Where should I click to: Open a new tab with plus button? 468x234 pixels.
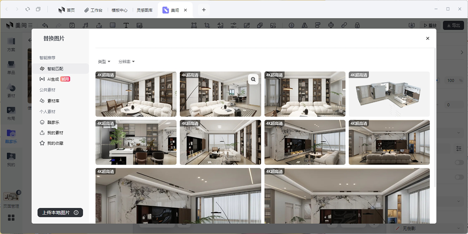(204, 10)
